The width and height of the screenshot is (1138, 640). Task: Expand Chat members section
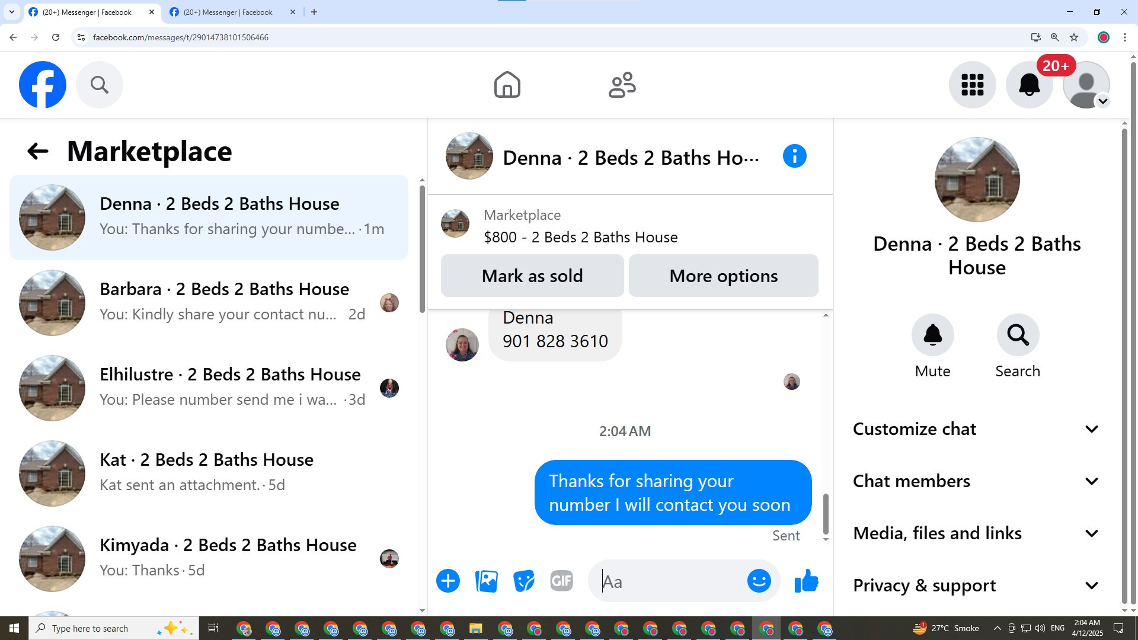[x=977, y=481]
